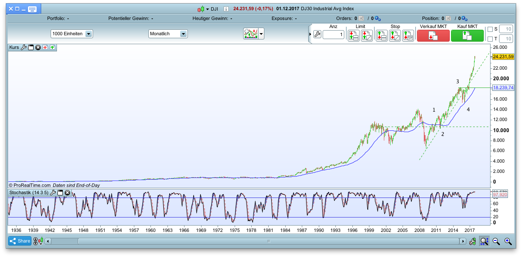
Task: Show instrument info with the 'i' icon
Action: click(x=226, y=9)
